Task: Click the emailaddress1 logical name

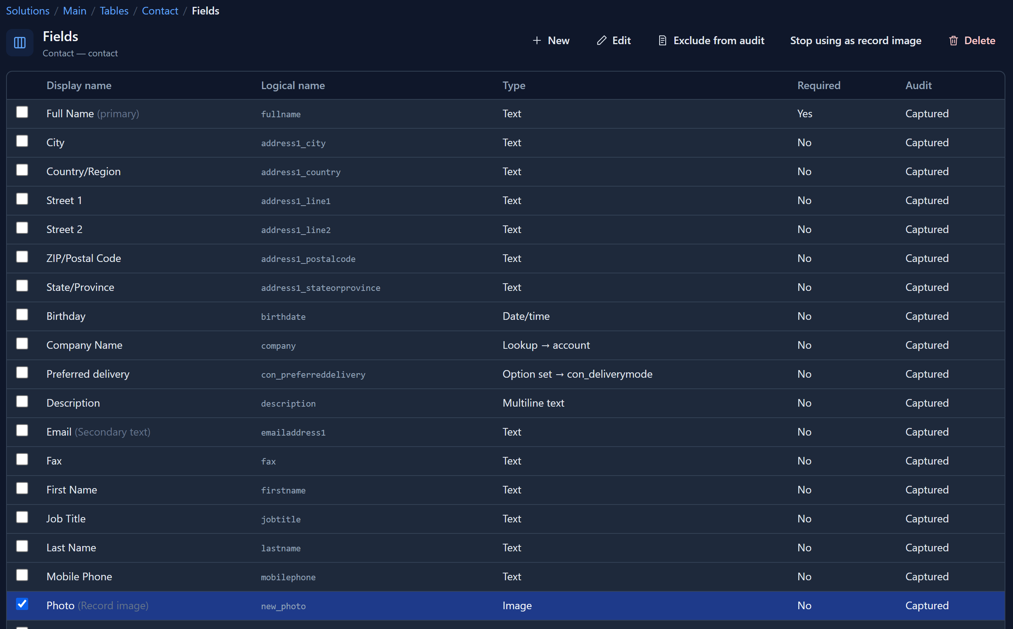Action: pyautogui.click(x=293, y=433)
